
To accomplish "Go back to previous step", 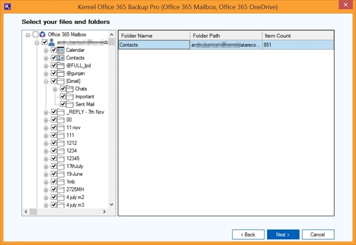I will click(248, 235).
